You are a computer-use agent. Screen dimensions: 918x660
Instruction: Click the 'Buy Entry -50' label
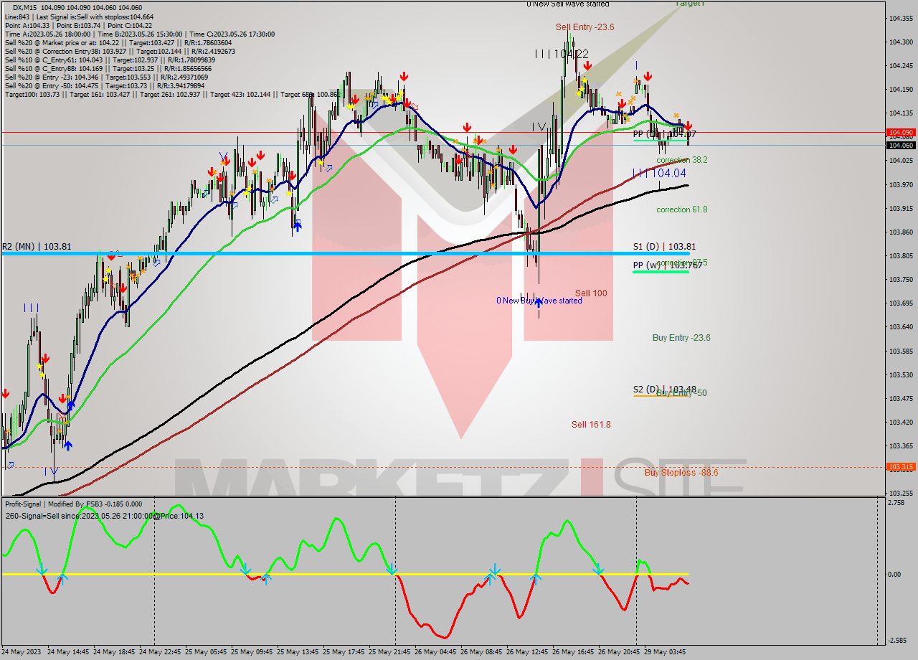click(681, 393)
